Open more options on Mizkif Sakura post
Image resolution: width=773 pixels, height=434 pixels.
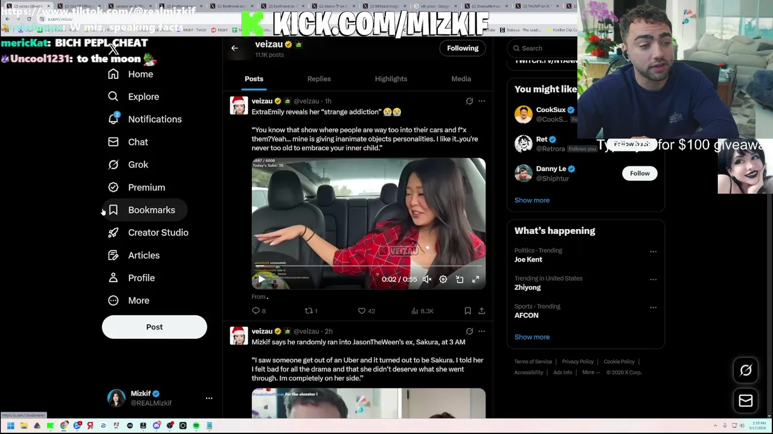pos(481,332)
